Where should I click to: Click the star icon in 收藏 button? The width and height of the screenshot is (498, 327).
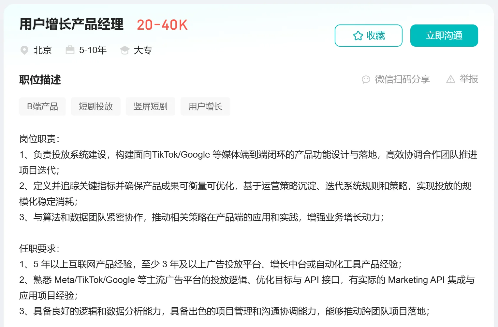click(358, 36)
